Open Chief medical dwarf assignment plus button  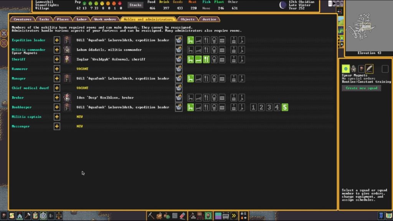[57, 88]
